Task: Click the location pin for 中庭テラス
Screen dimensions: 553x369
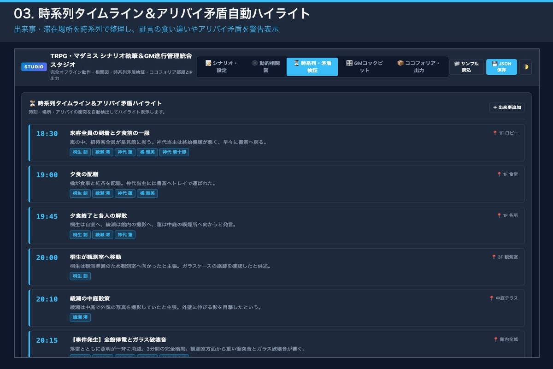Action: 492,298
